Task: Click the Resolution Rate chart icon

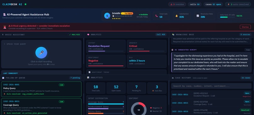Action: (198, 16)
